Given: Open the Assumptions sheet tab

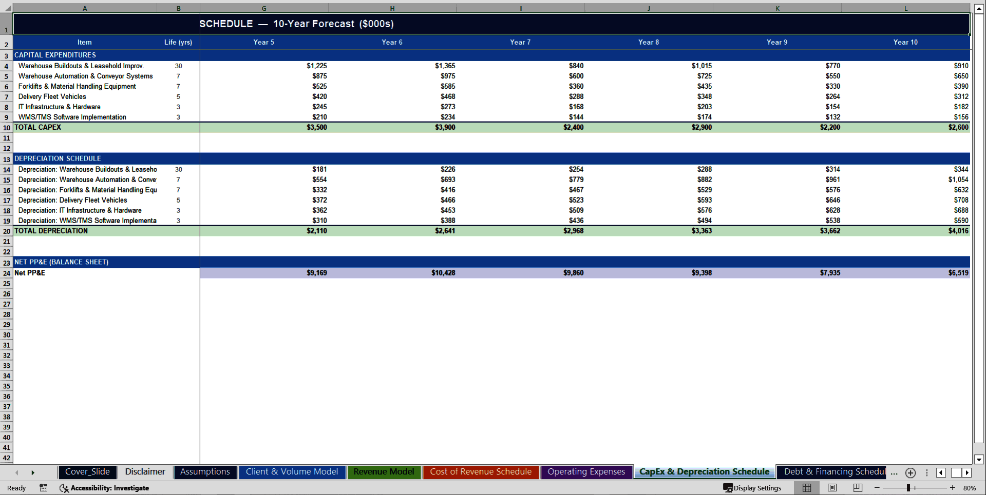Looking at the screenshot, I should pyautogui.click(x=205, y=472).
